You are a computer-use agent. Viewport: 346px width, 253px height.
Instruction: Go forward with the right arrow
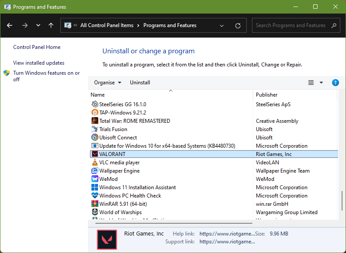pyautogui.click(x=24, y=25)
